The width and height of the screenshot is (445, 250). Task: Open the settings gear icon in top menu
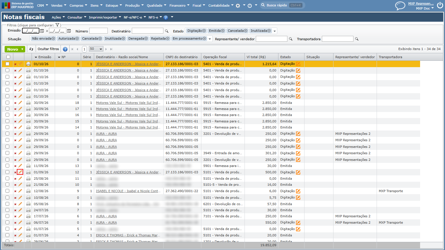[x=238, y=5]
